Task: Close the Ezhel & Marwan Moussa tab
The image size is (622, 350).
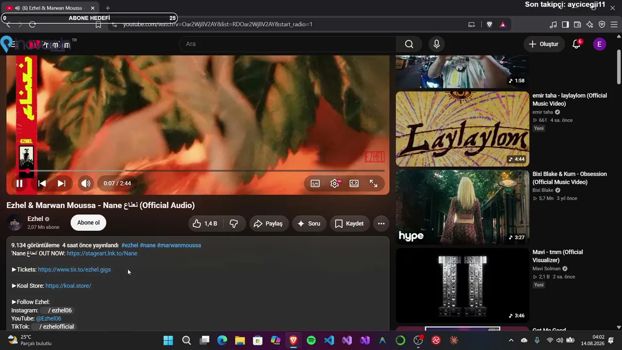Action: [x=93, y=8]
